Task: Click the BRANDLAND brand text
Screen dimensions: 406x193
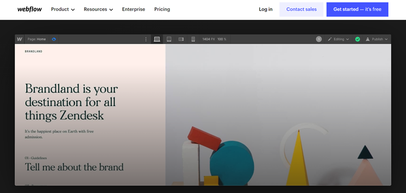Action: (x=33, y=52)
